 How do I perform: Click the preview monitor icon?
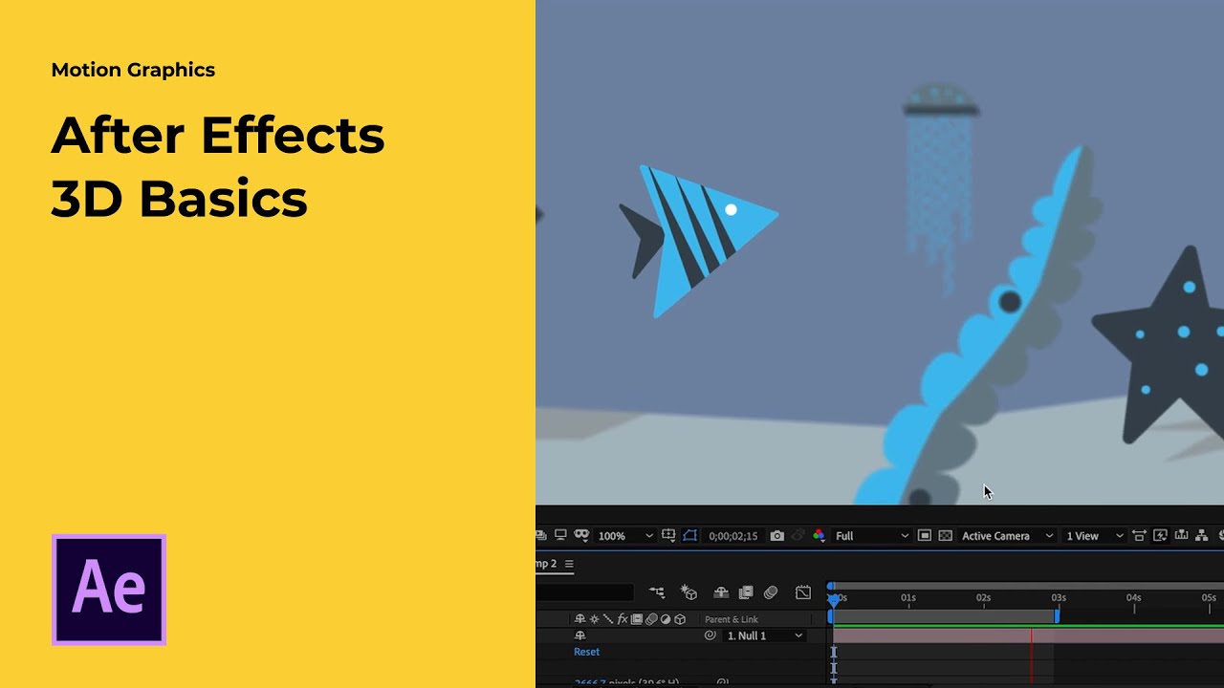point(560,535)
